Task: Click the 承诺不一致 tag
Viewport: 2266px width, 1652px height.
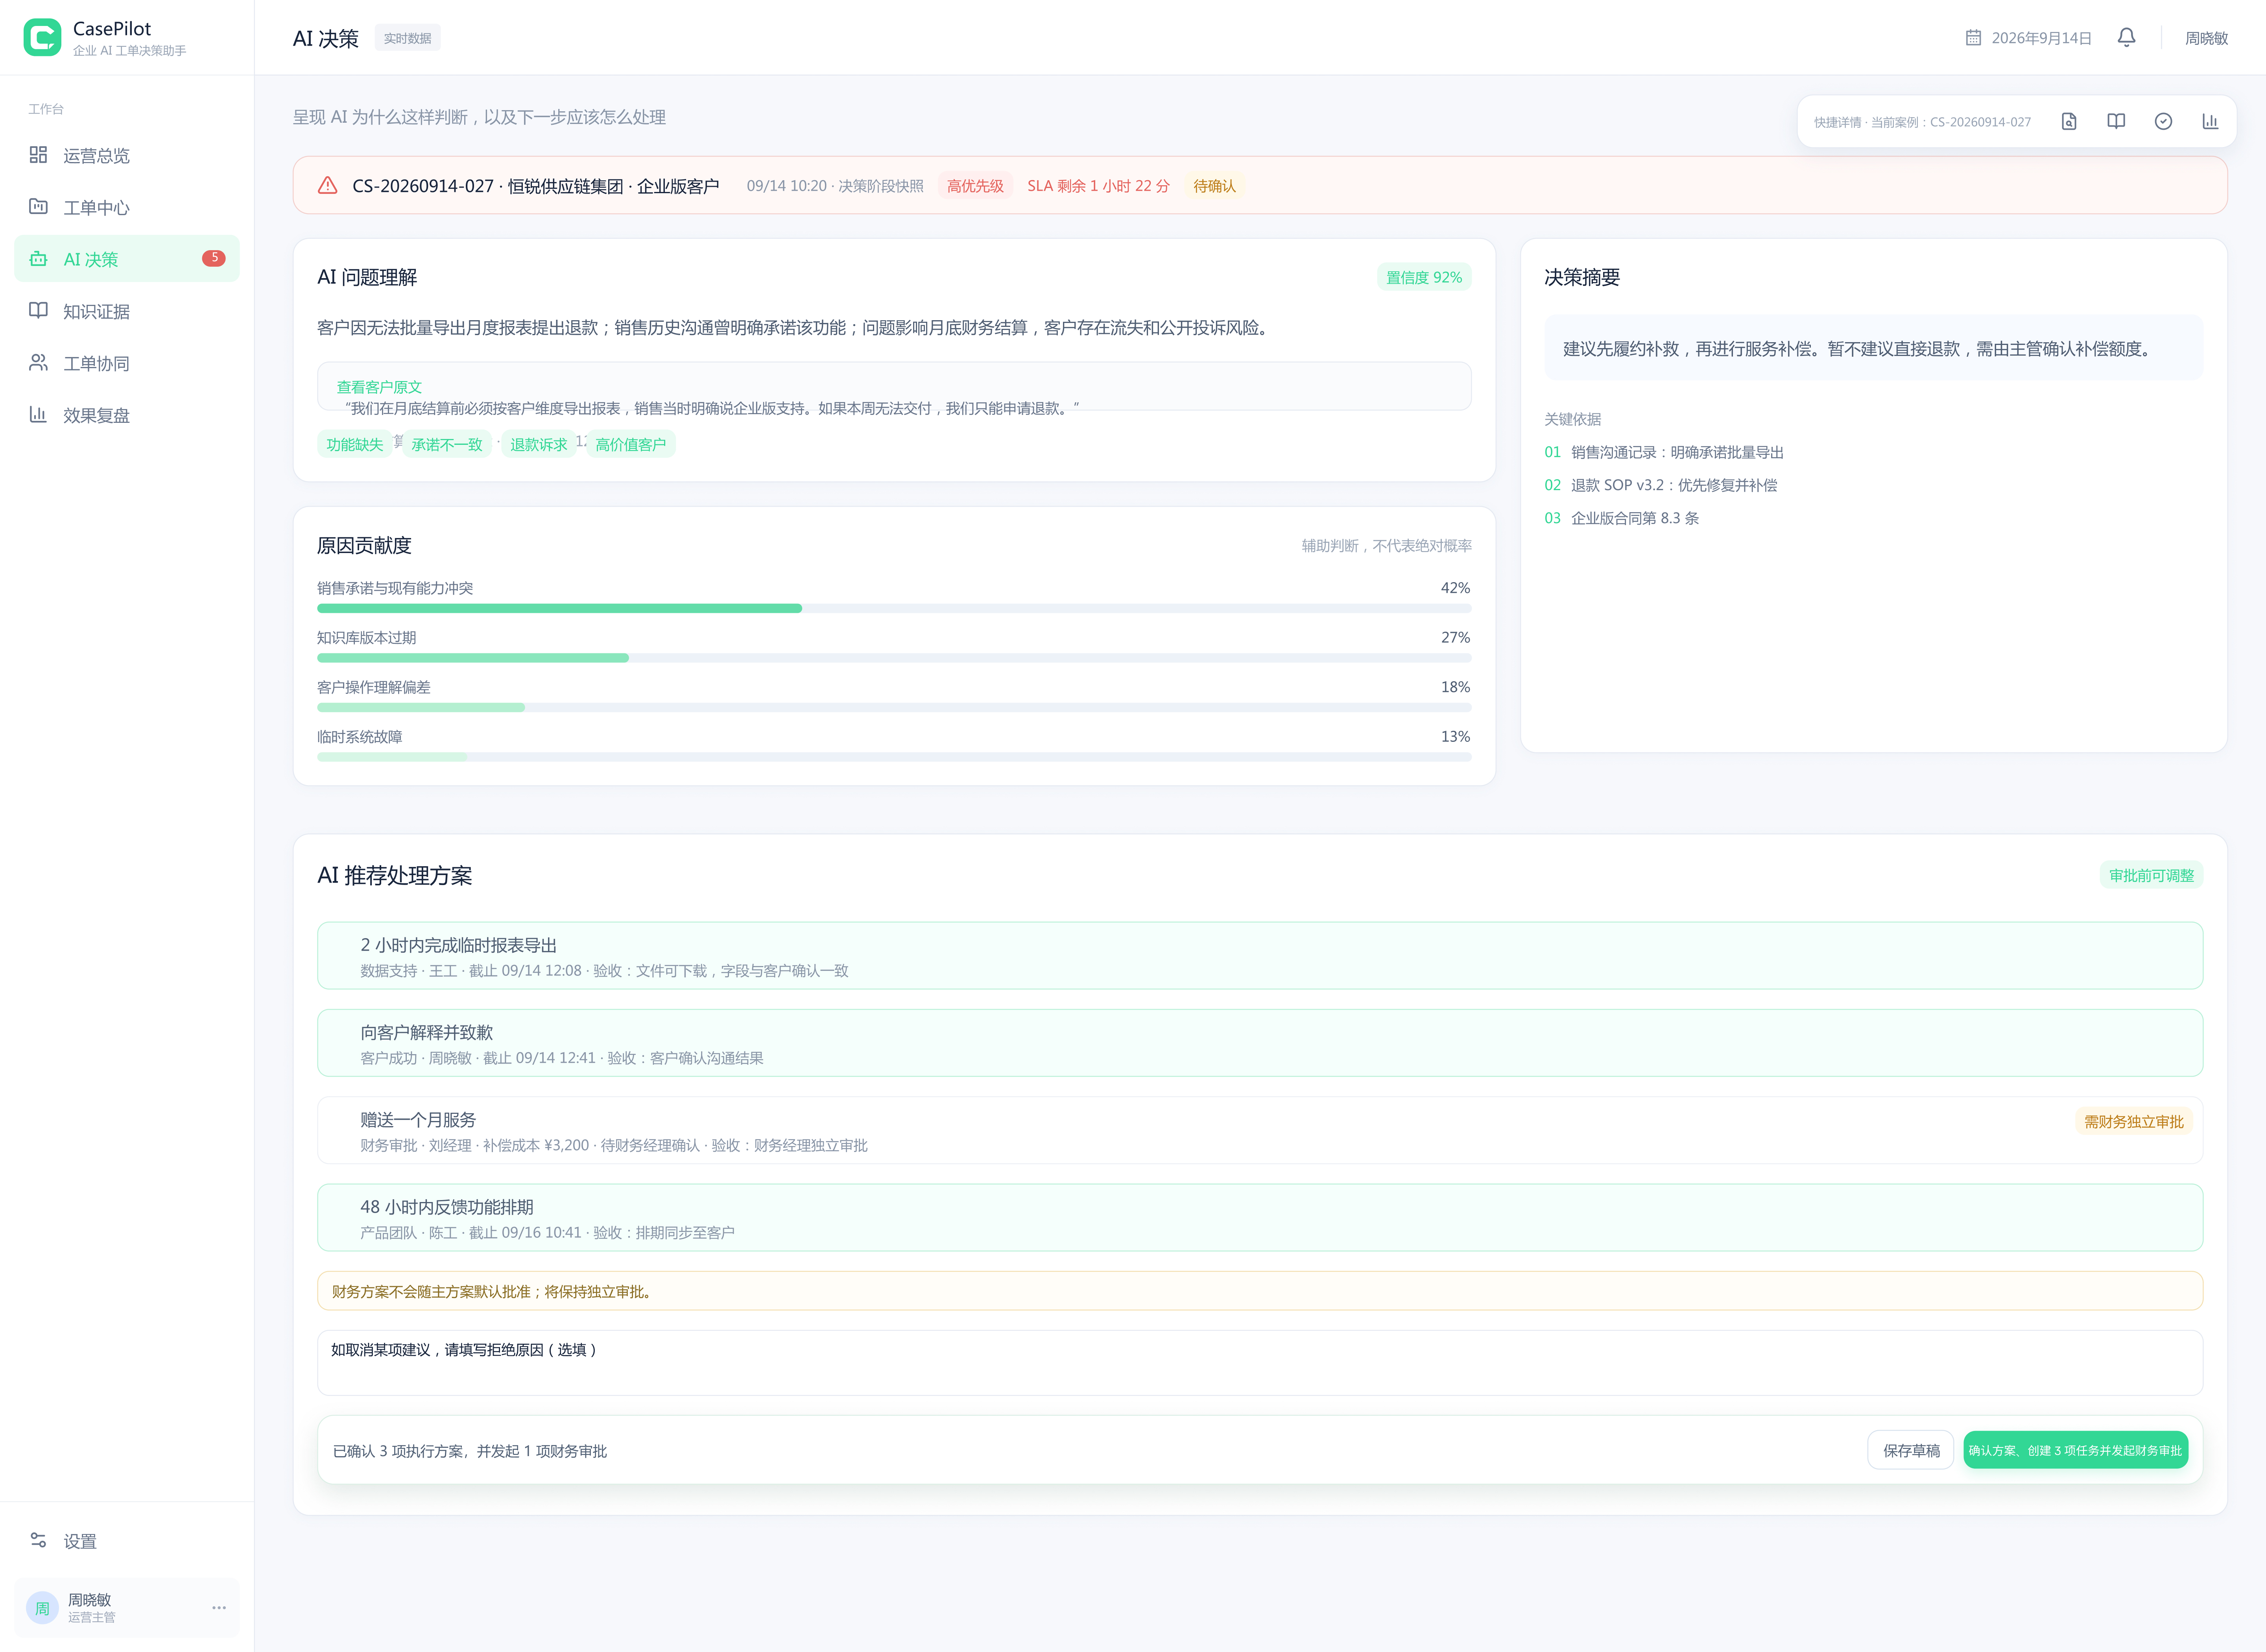Action: [446, 444]
